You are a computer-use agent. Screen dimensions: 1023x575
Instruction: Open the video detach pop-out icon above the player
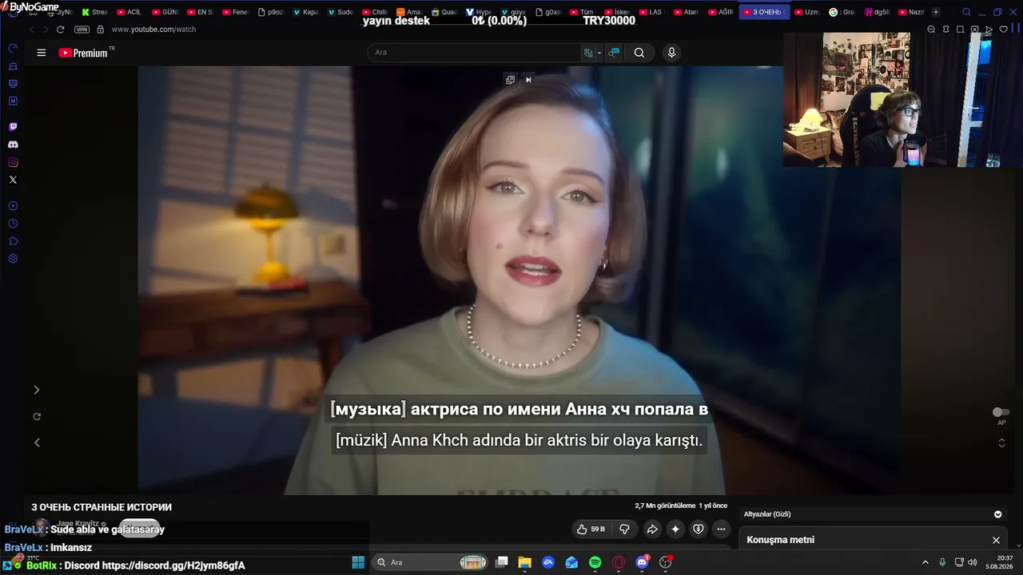coord(510,80)
